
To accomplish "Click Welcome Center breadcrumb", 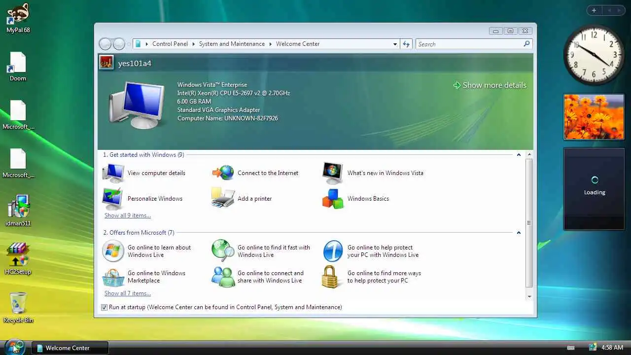I will coord(298,44).
